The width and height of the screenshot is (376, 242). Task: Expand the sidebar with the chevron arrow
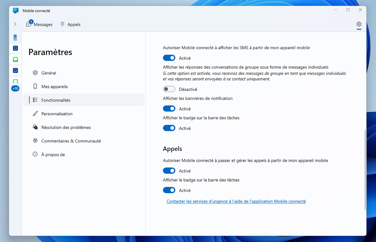[15, 24]
